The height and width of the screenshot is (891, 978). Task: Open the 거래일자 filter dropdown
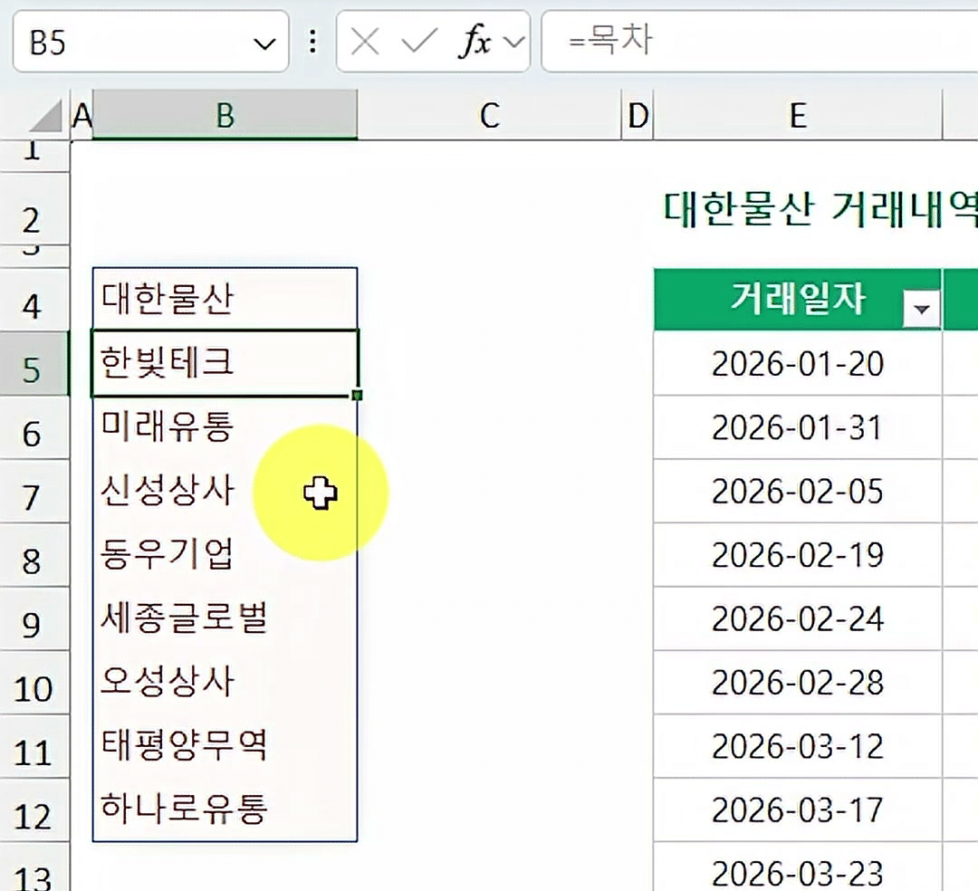pos(921,309)
